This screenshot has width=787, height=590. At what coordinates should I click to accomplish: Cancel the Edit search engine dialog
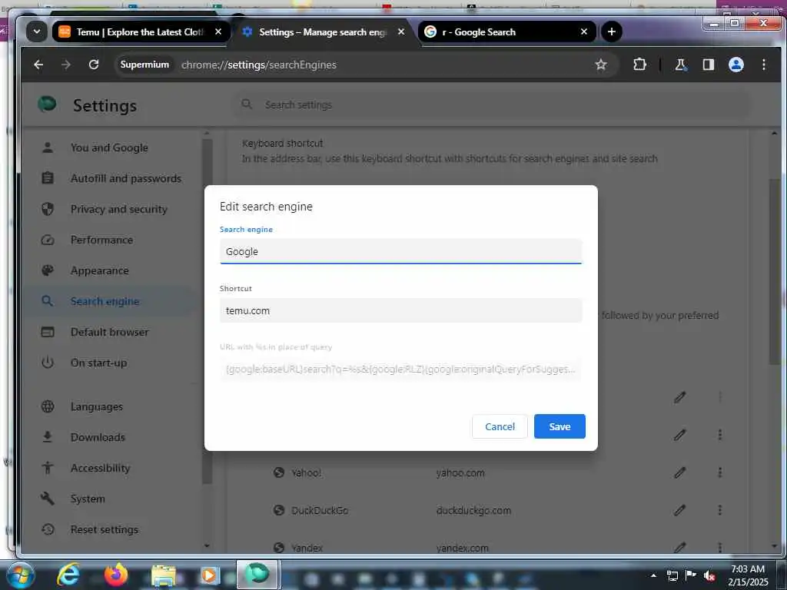pyautogui.click(x=500, y=426)
